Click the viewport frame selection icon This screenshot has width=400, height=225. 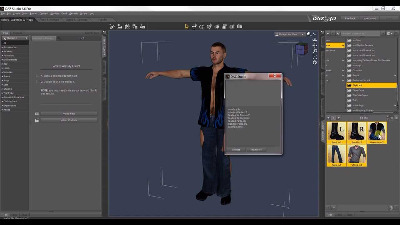coord(315,57)
